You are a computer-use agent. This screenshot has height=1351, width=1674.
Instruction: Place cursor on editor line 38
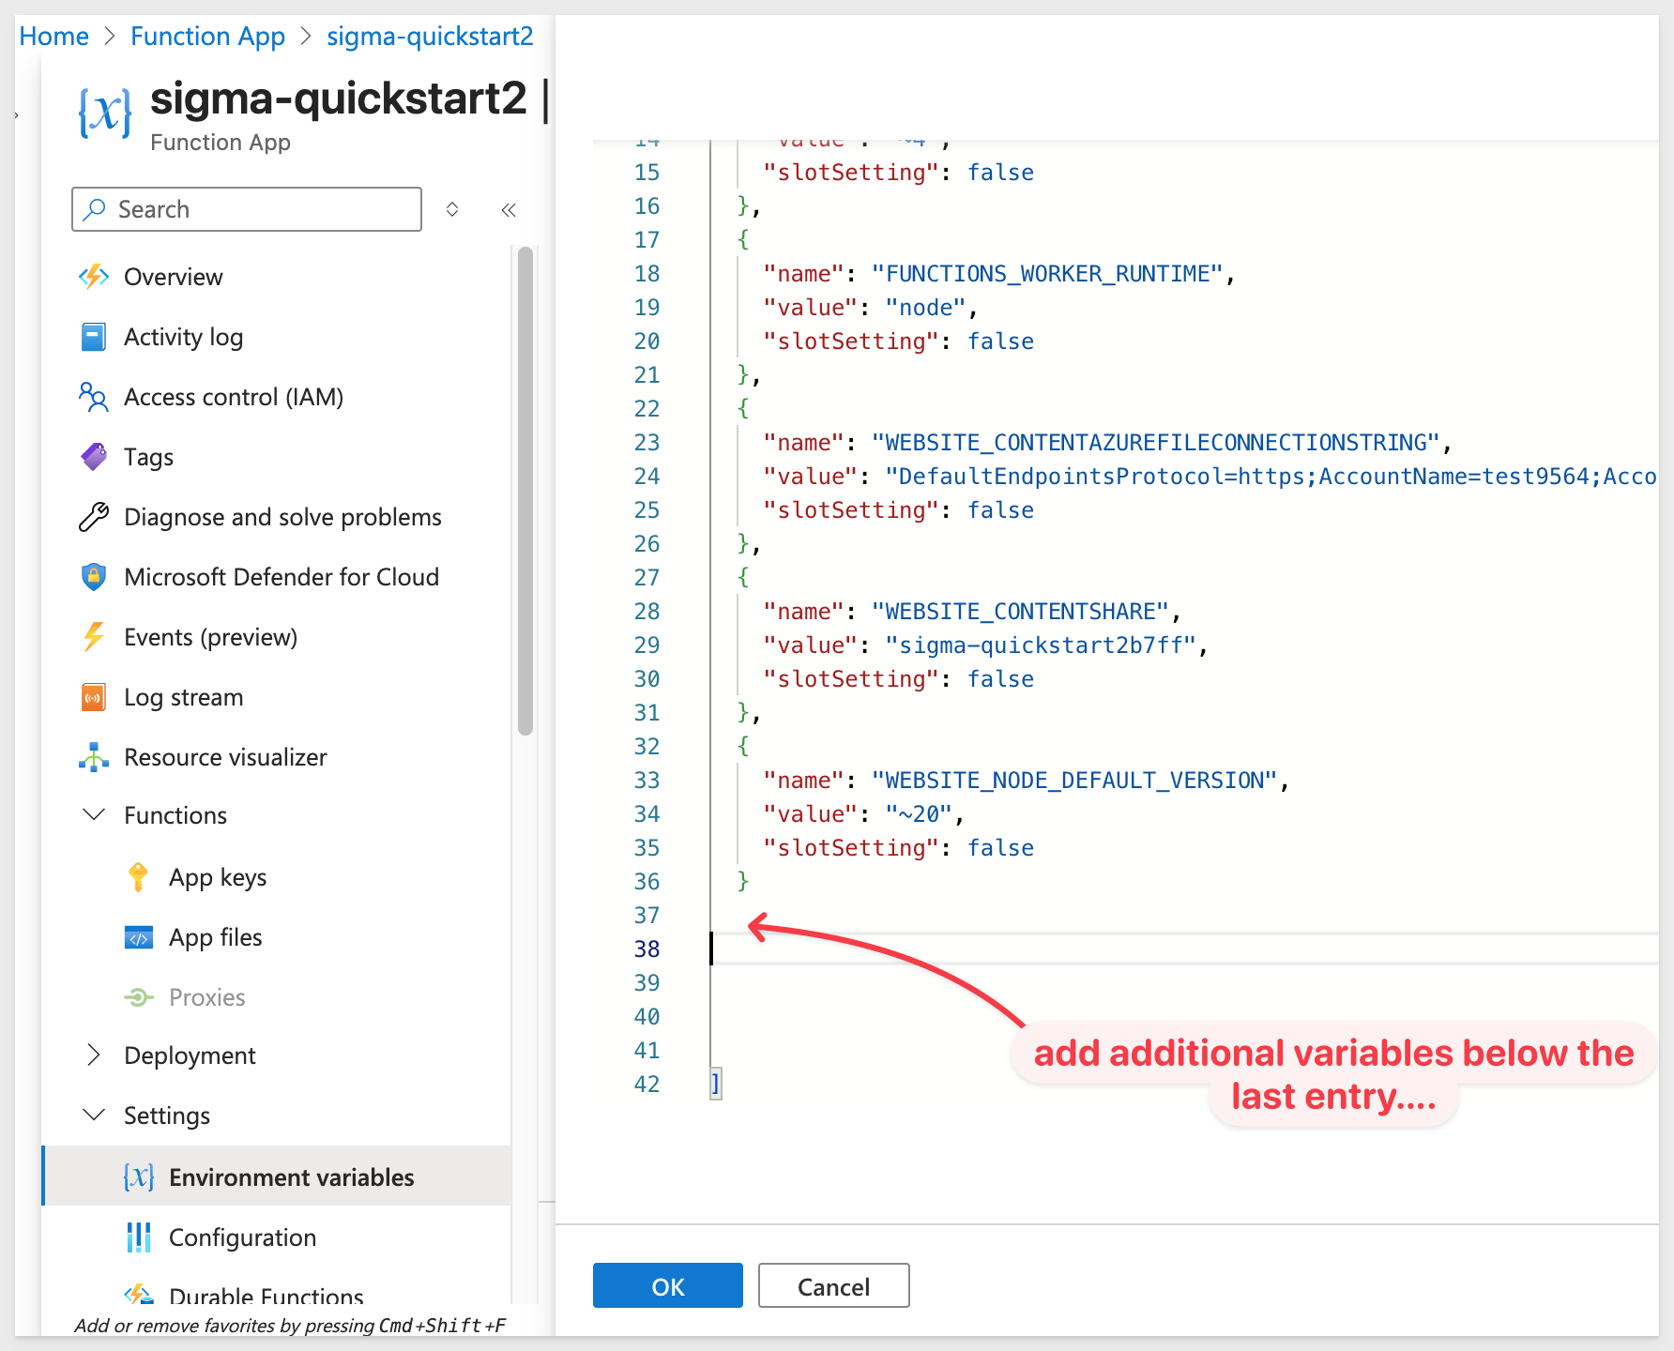click(1184, 949)
